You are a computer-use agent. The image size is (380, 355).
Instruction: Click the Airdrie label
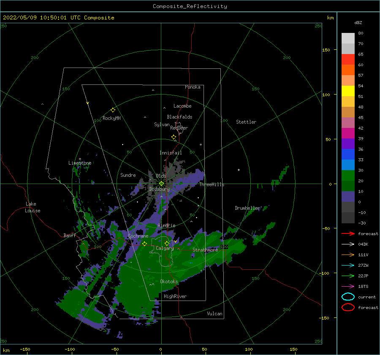click(166, 225)
